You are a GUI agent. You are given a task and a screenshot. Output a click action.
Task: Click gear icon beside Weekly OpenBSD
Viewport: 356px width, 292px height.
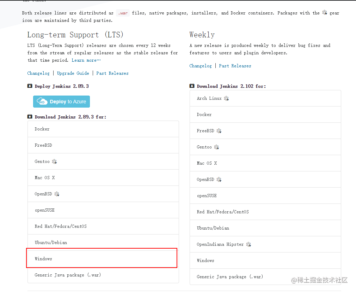tap(219, 180)
